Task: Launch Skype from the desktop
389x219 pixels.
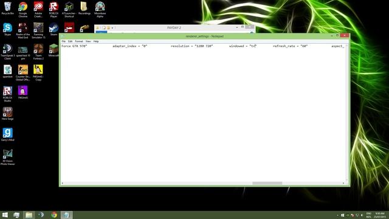Action: [7, 29]
